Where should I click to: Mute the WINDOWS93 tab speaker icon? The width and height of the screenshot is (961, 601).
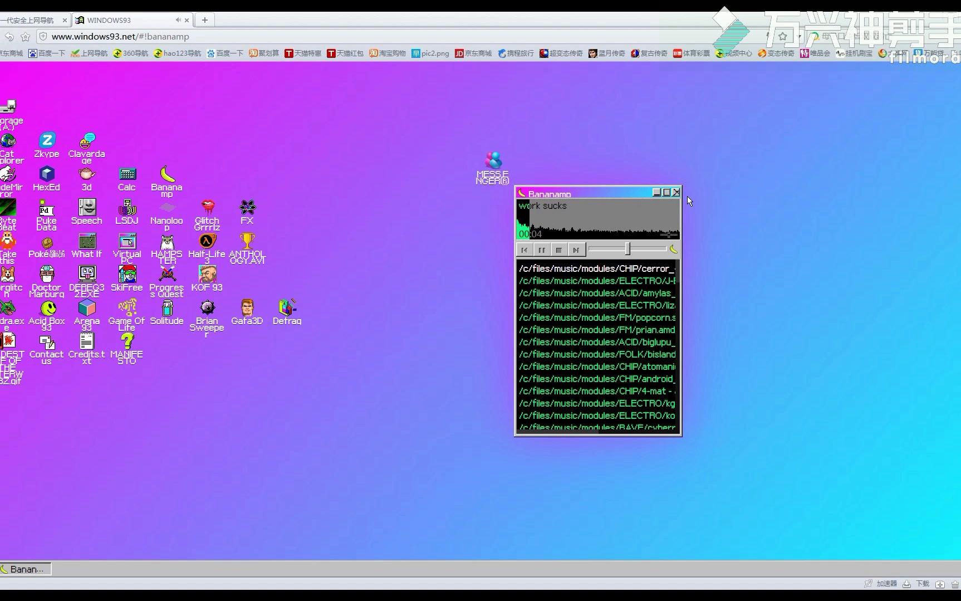[178, 20]
